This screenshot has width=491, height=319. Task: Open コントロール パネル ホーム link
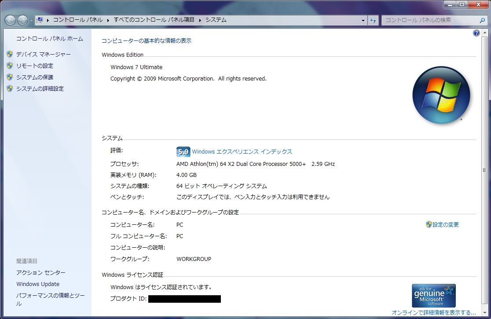49,39
